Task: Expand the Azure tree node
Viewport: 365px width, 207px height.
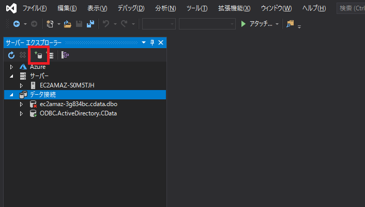Action: point(11,67)
